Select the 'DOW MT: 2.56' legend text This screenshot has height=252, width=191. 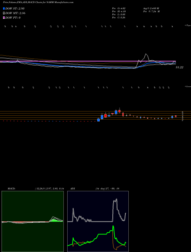tap(15, 13)
